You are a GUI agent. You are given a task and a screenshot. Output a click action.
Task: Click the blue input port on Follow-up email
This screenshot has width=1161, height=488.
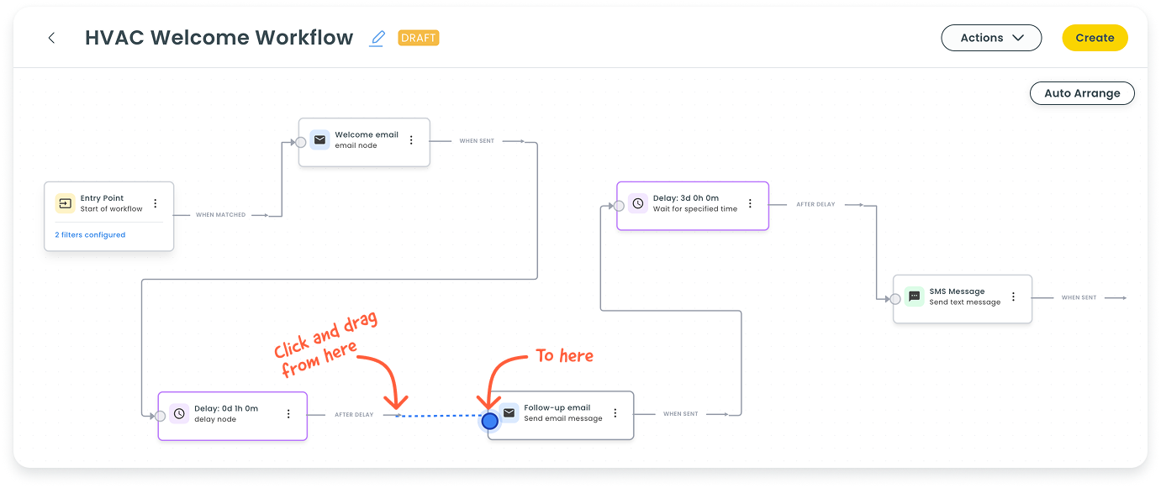point(490,420)
